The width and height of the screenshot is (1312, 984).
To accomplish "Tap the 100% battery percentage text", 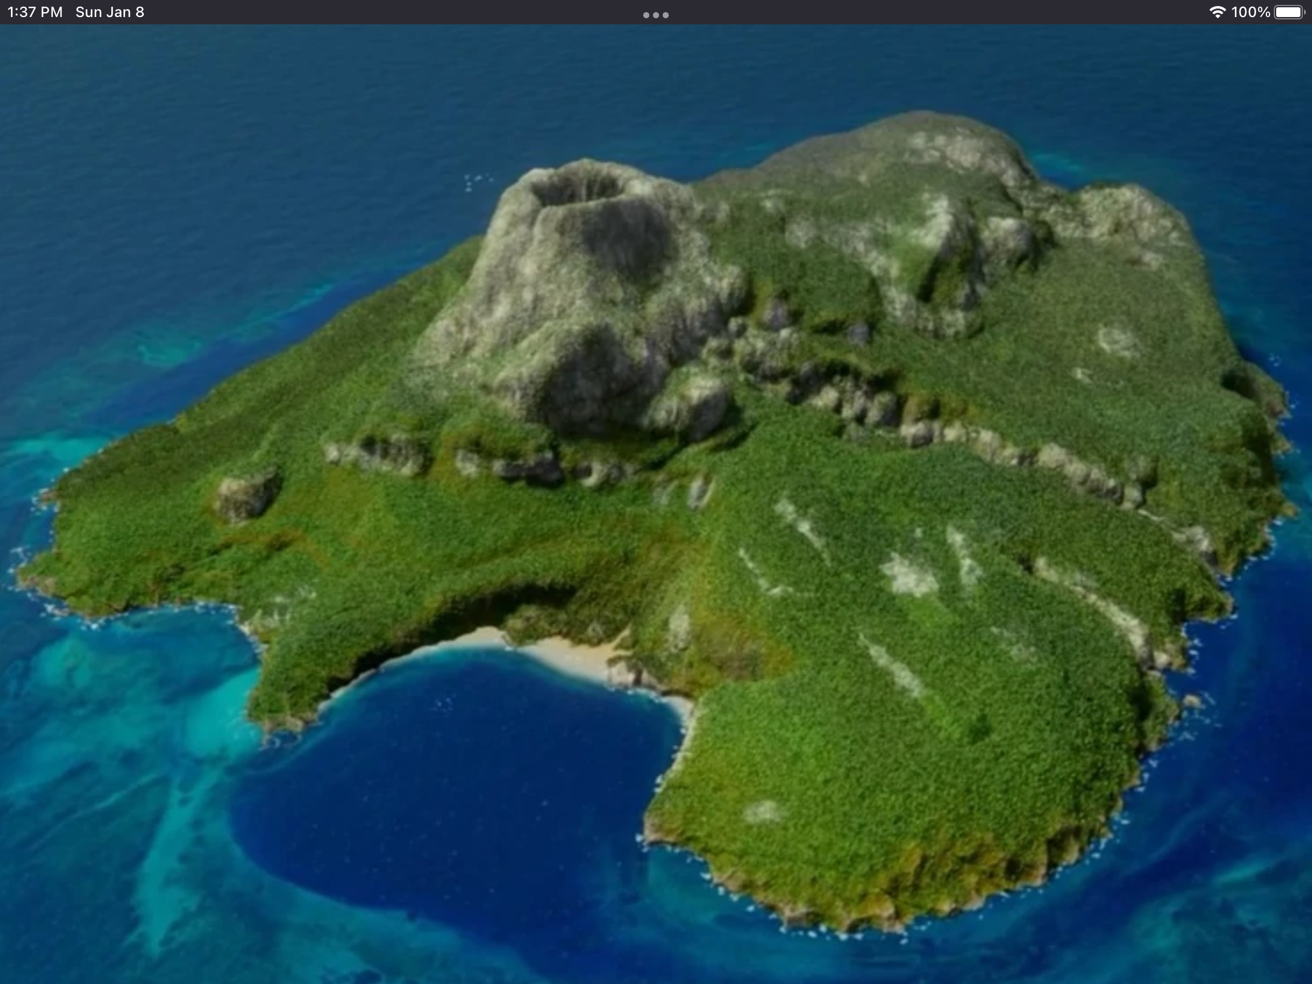I will [x=1250, y=12].
